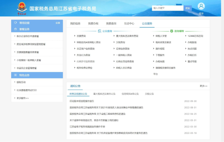Click the green icon beside 咨询辅导
Viewport: 224px width, 142px height.
pyautogui.click(x=172, y=31)
